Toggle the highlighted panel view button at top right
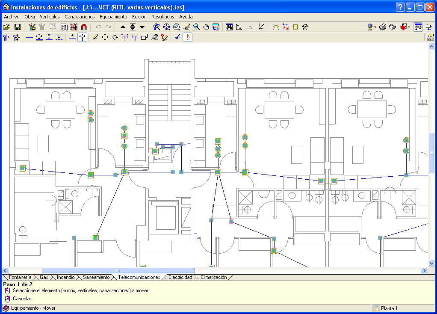437x314 pixels. pos(418,27)
